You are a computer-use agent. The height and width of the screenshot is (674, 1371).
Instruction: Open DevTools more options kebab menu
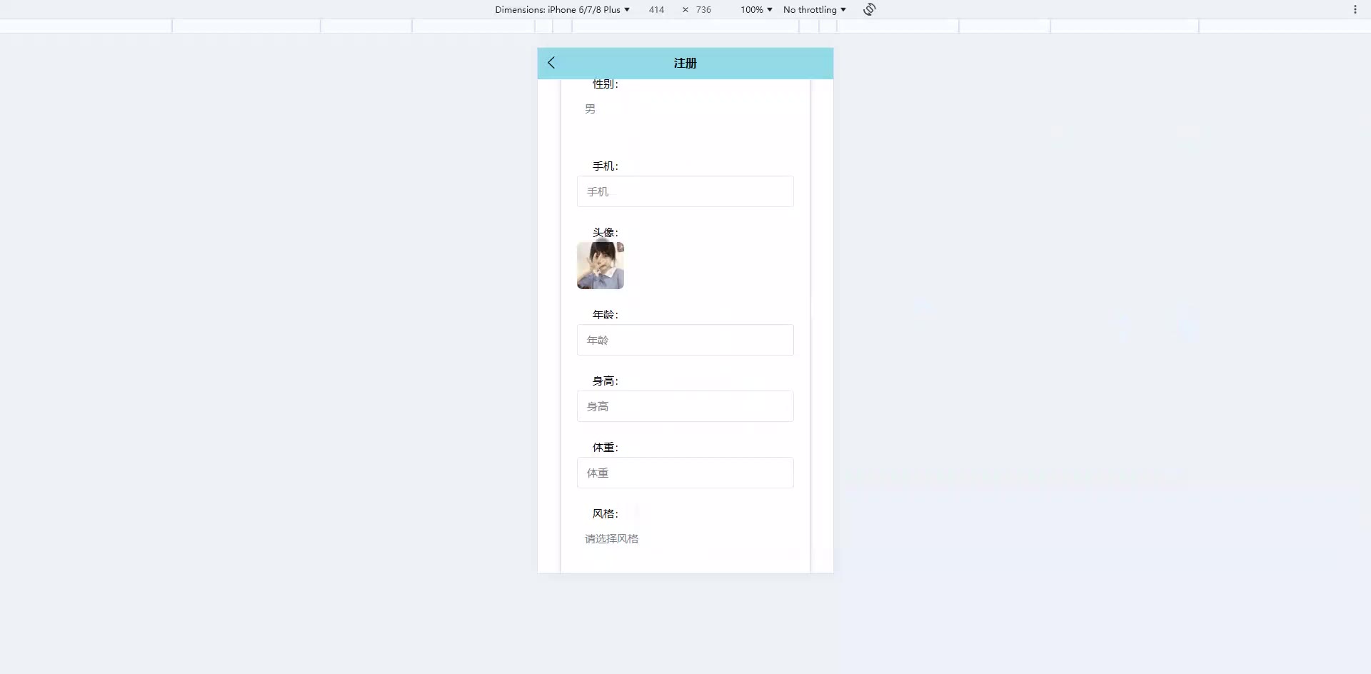[x=1355, y=9]
